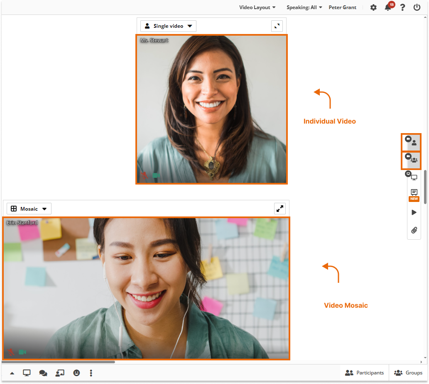Open the attachments paperclip icon
This screenshot has width=429, height=384.
[414, 230]
